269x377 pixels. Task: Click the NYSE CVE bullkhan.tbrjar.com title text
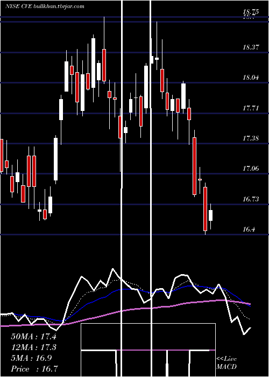(x=45, y=6)
